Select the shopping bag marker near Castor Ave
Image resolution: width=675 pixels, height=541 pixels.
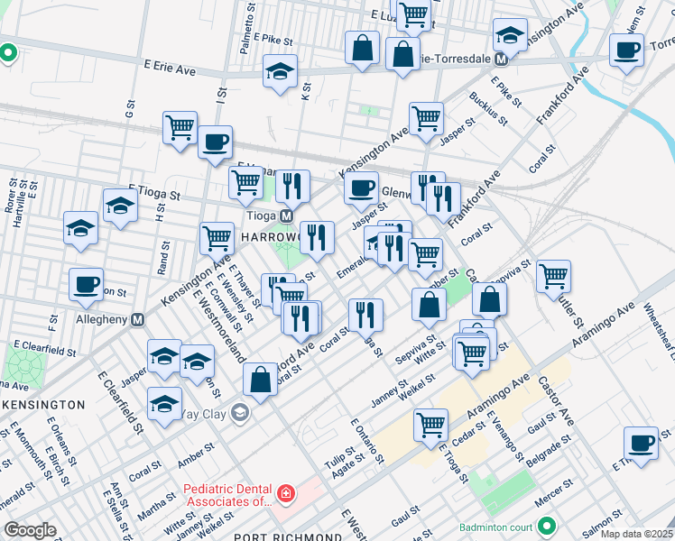489,301
